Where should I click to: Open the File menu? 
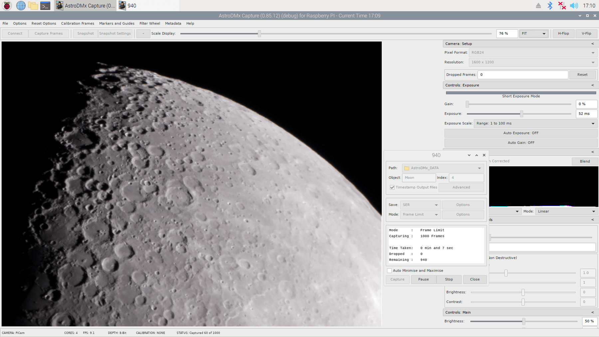[x=5, y=23]
